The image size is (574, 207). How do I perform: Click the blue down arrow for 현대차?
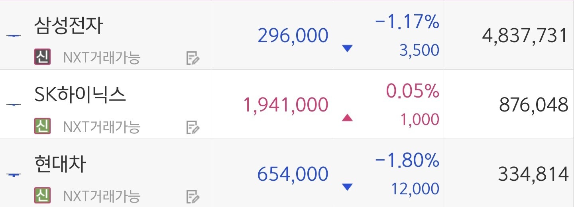coord(348,187)
